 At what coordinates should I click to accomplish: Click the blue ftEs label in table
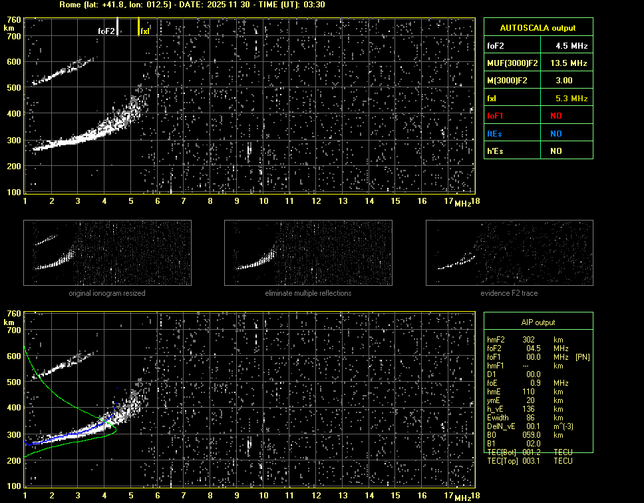click(495, 133)
